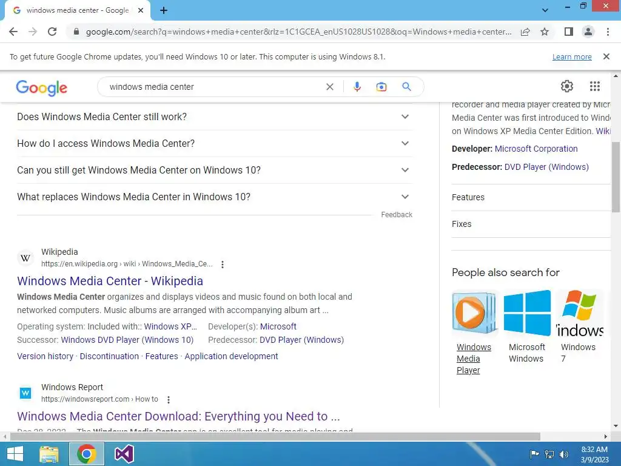Expand the Features row in the knowledge panel

click(531, 197)
